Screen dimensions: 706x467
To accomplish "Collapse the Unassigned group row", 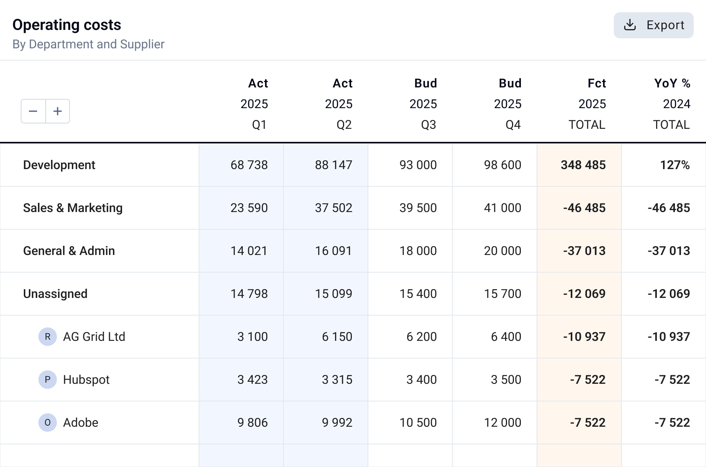I will (x=55, y=294).
